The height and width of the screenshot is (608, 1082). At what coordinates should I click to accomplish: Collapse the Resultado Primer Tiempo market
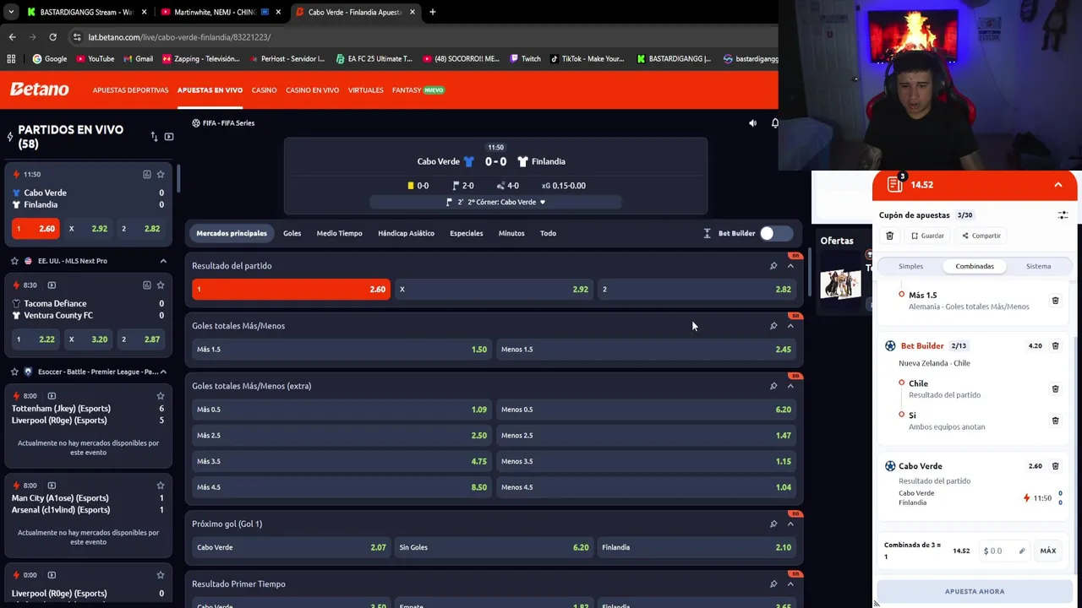point(790,584)
